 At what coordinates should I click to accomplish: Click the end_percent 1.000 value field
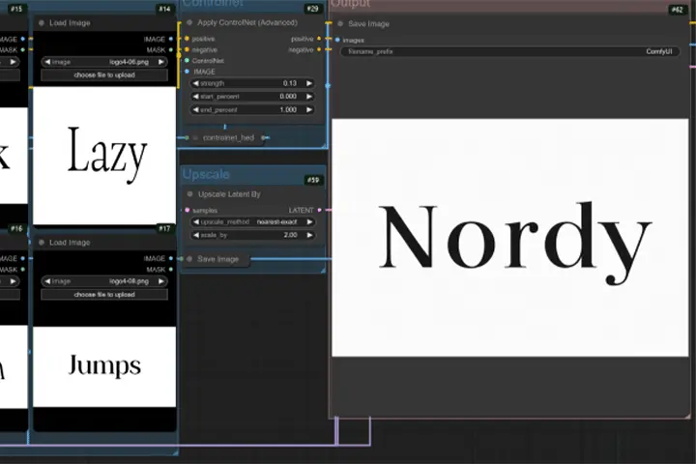[252, 109]
